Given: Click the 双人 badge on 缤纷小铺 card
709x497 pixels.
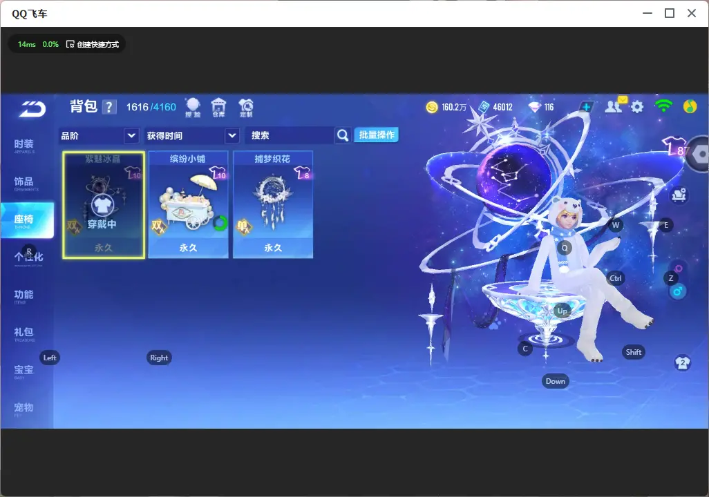Looking at the screenshot, I should point(159,226).
